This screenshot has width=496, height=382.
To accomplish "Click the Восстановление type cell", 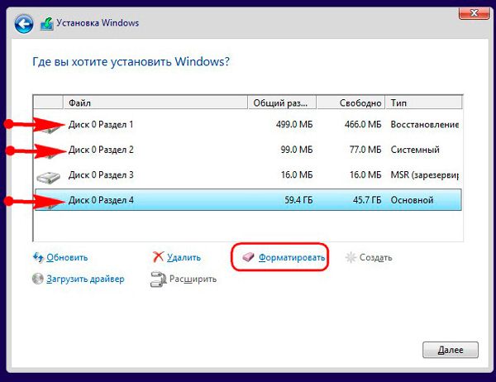I will 425,124.
